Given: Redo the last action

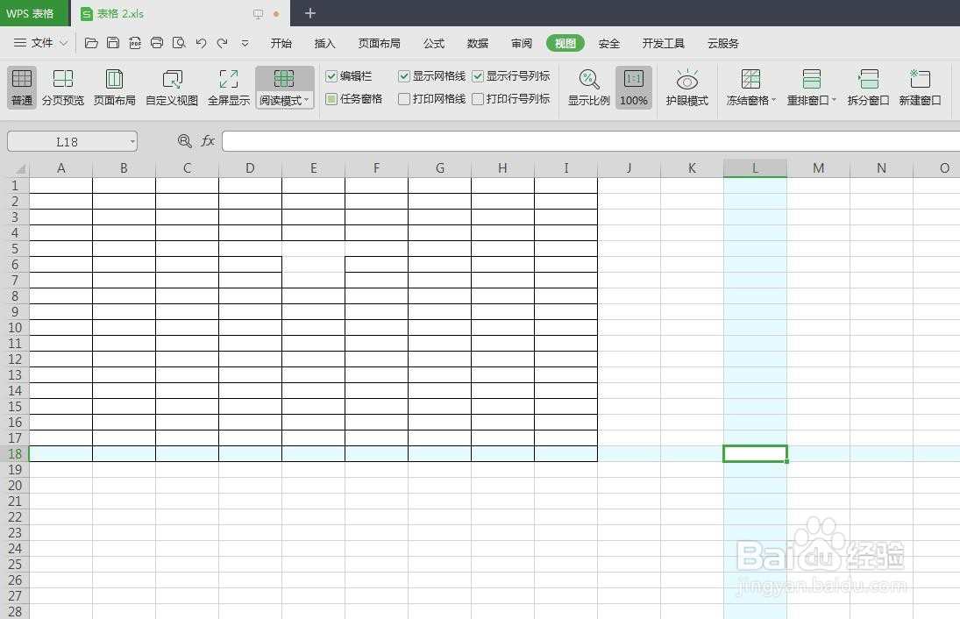Looking at the screenshot, I should coord(222,43).
